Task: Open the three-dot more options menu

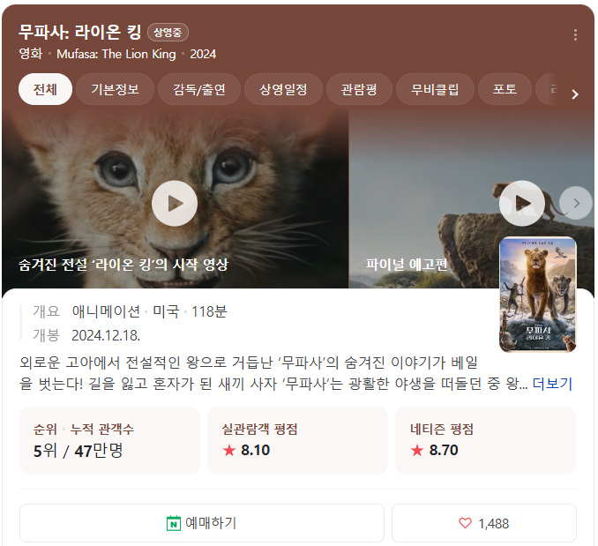Action: pos(575,34)
